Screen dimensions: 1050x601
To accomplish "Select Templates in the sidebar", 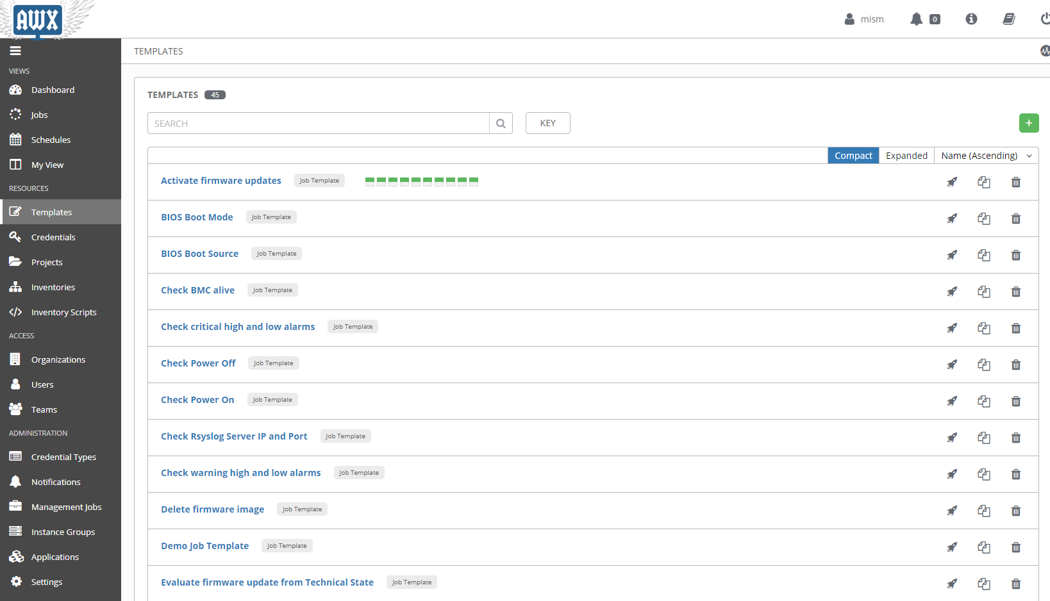I will coord(60,212).
